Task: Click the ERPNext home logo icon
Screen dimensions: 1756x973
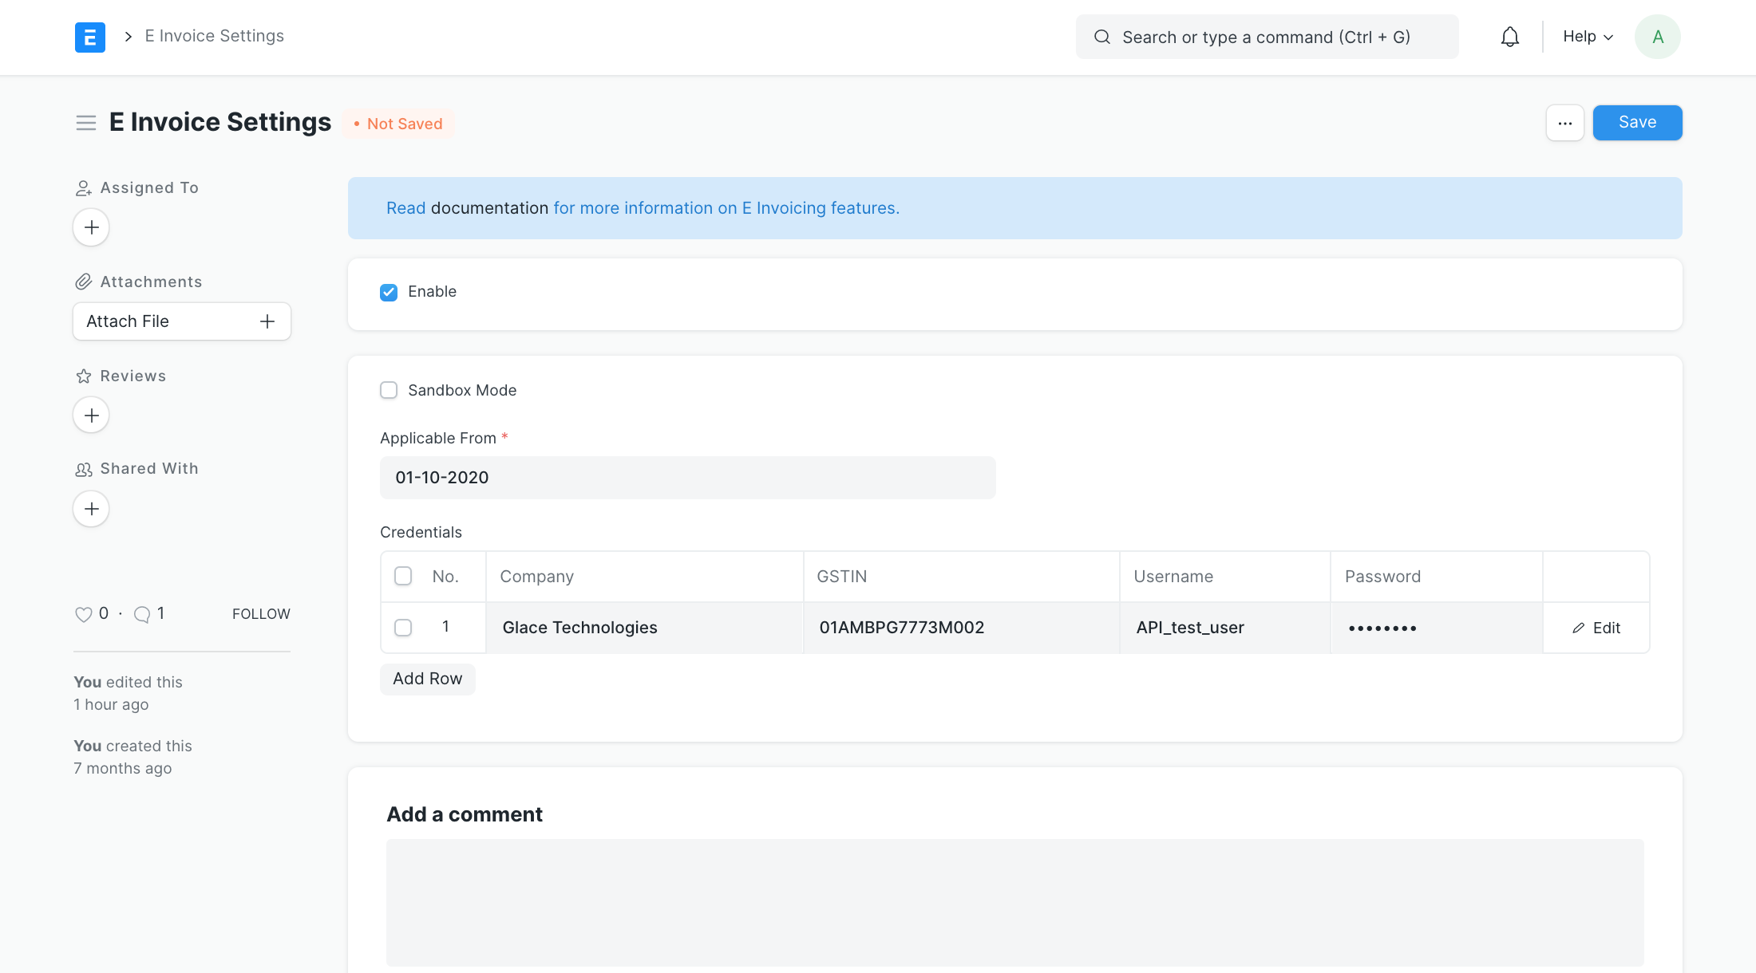Action: [90, 37]
